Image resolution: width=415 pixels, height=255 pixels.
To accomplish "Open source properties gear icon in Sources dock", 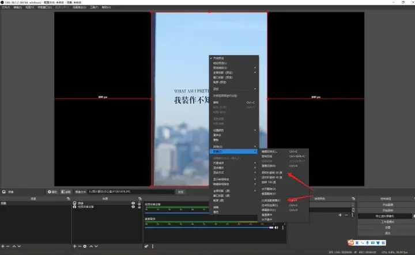I will [x=85, y=246].
